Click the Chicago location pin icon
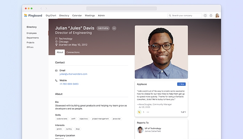Image resolution: width=243 pixels, height=139 pixels. coord(56,42)
